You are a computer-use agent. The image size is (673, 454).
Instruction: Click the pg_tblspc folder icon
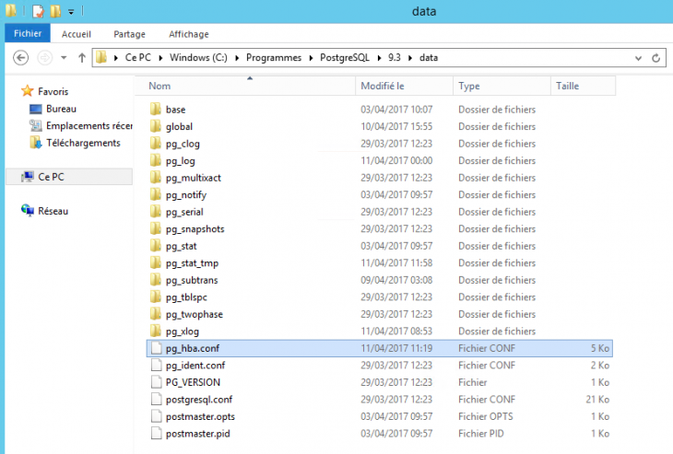click(x=156, y=297)
